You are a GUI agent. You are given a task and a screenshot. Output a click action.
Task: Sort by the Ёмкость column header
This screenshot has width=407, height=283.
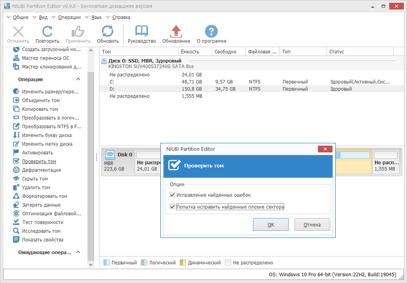(x=195, y=51)
